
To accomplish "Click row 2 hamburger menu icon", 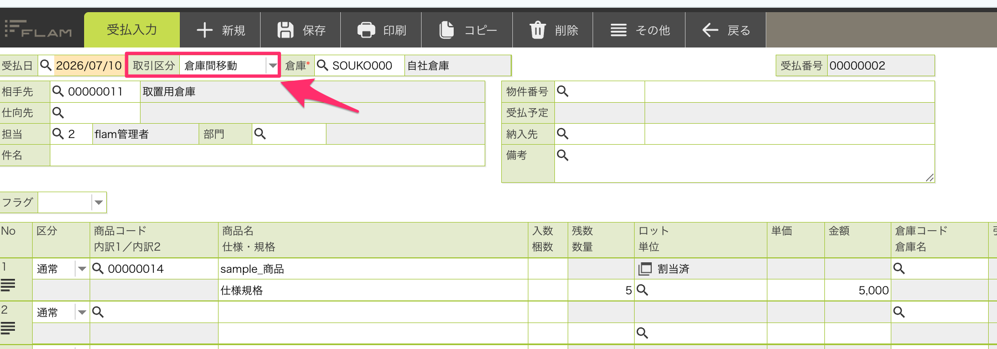I will (8, 329).
